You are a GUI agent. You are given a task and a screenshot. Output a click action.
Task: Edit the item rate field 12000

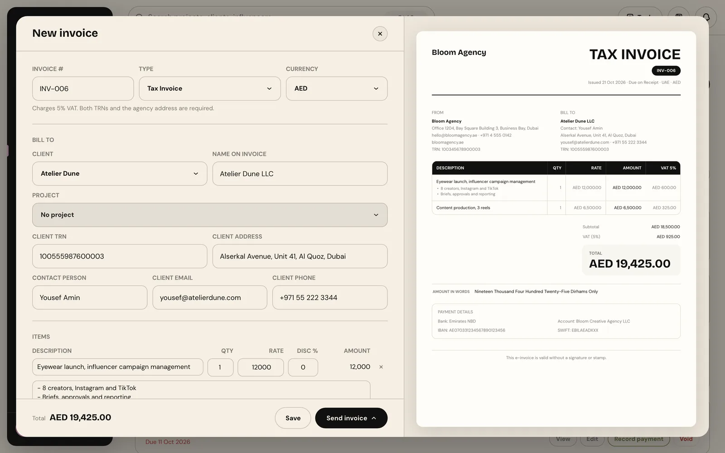[261, 367]
